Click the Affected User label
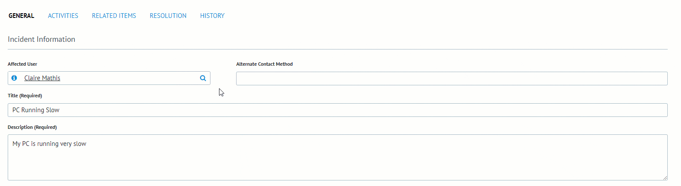This screenshot has width=681, height=186. [x=22, y=64]
